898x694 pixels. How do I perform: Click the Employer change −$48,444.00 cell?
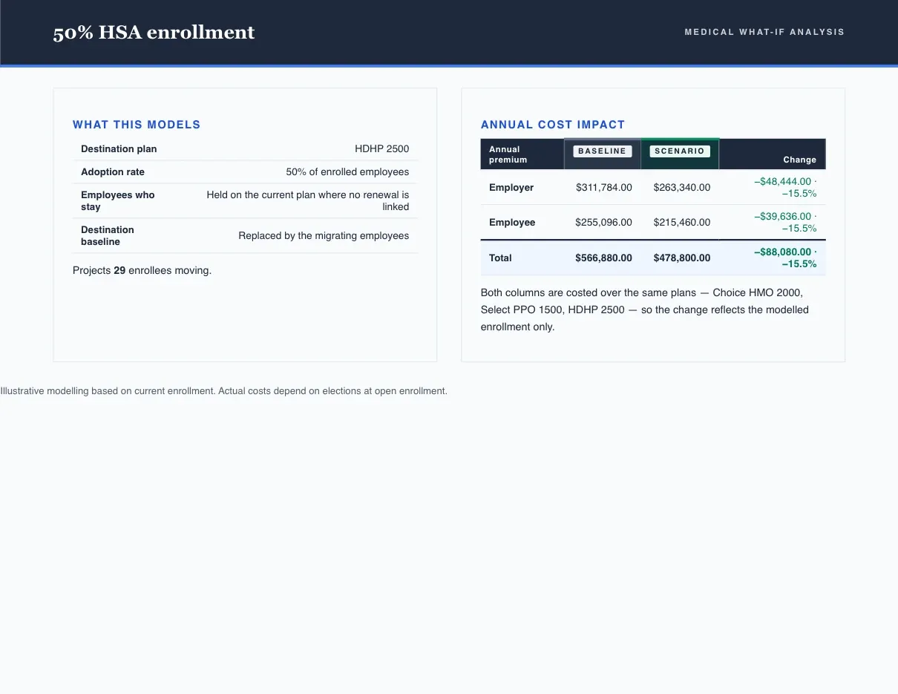tap(784, 188)
